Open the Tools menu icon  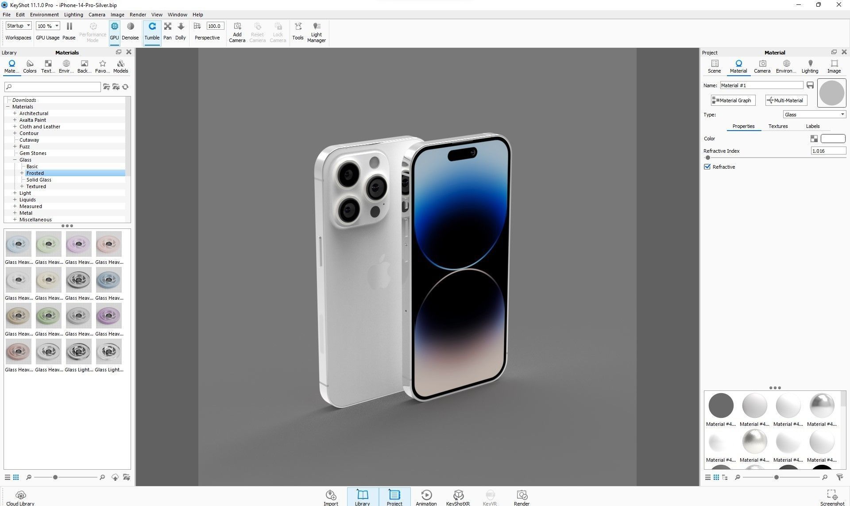click(298, 27)
